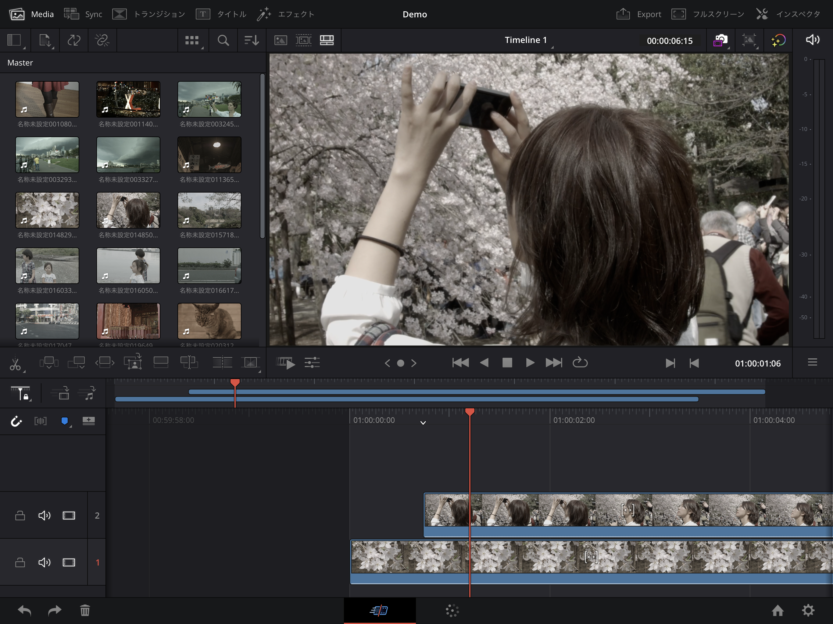Go to previous marker arrow

tap(388, 363)
